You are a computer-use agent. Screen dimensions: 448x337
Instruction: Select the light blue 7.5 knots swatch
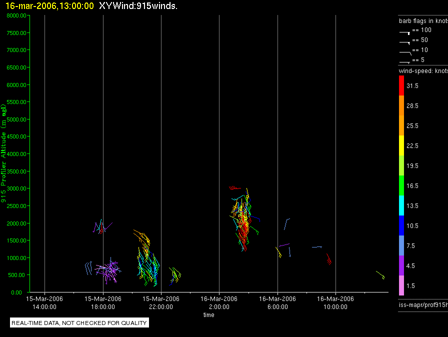point(401,245)
